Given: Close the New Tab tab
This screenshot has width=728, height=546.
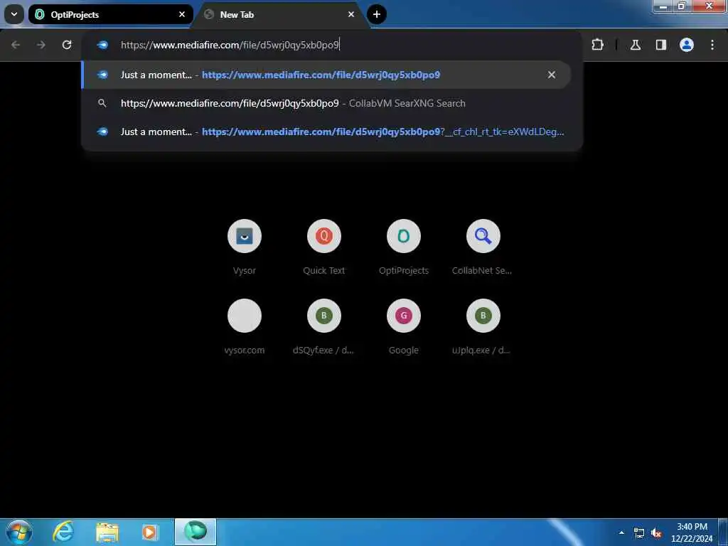Looking at the screenshot, I should 351,14.
